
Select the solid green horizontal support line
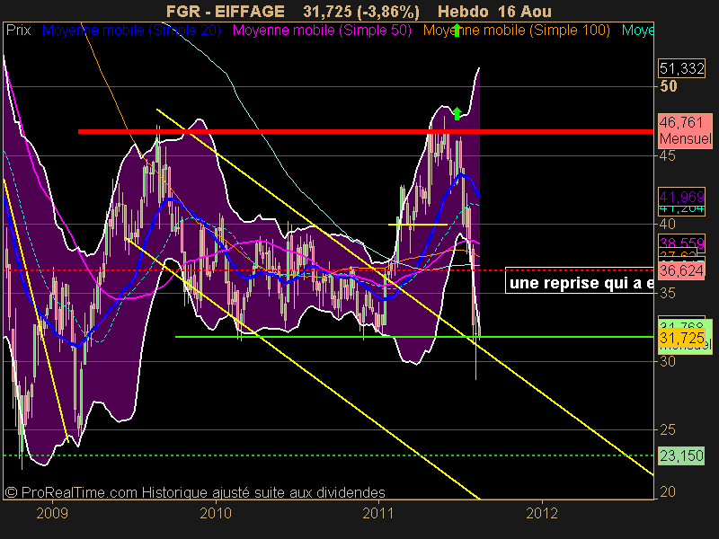point(414,337)
